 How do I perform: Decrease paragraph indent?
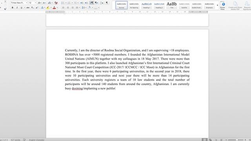tap(82, 3)
